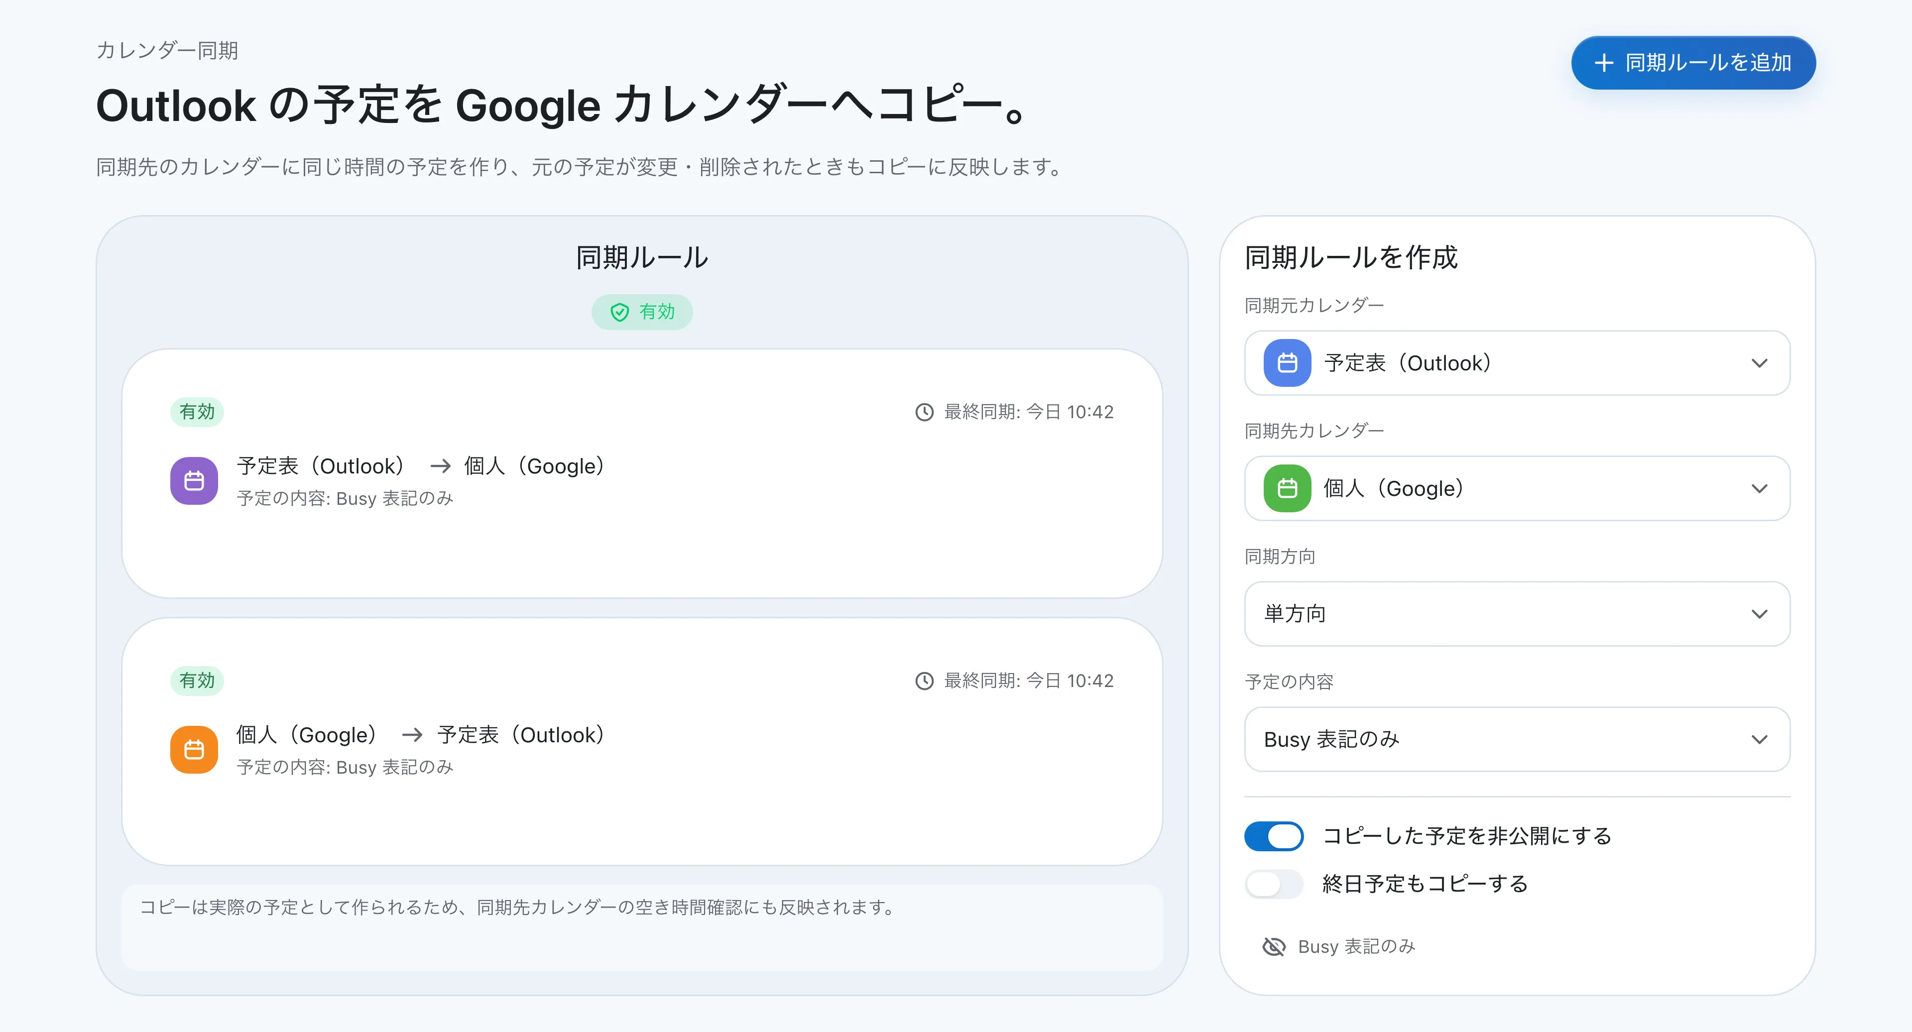Click the clock icon in first rule card
The image size is (1912, 1032).
924,412
